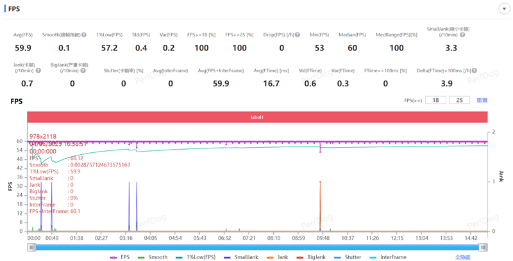This screenshot has width=513, height=261.
Task: Toggle FPS series in chart legend
Action: 120,257
